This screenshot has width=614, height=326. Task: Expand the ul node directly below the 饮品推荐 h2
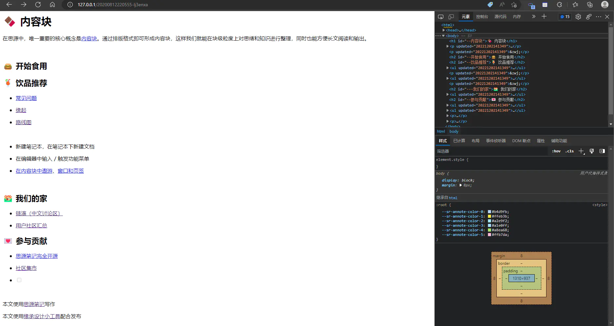pyautogui.click(x=448, y=68)
